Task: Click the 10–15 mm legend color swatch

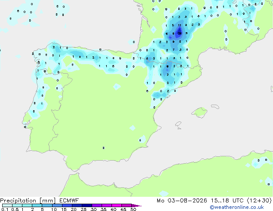Action: click(x=57, y=205)
